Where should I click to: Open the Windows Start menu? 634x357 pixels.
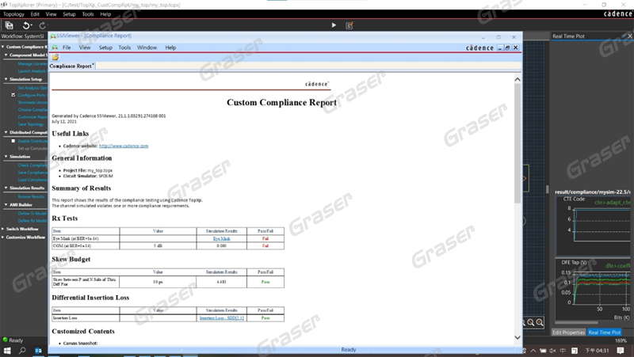tap(7, 351)
